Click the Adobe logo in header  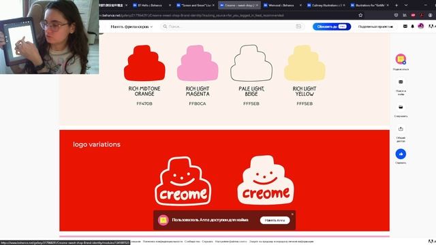pyautogui.click(x=431, y=27)
